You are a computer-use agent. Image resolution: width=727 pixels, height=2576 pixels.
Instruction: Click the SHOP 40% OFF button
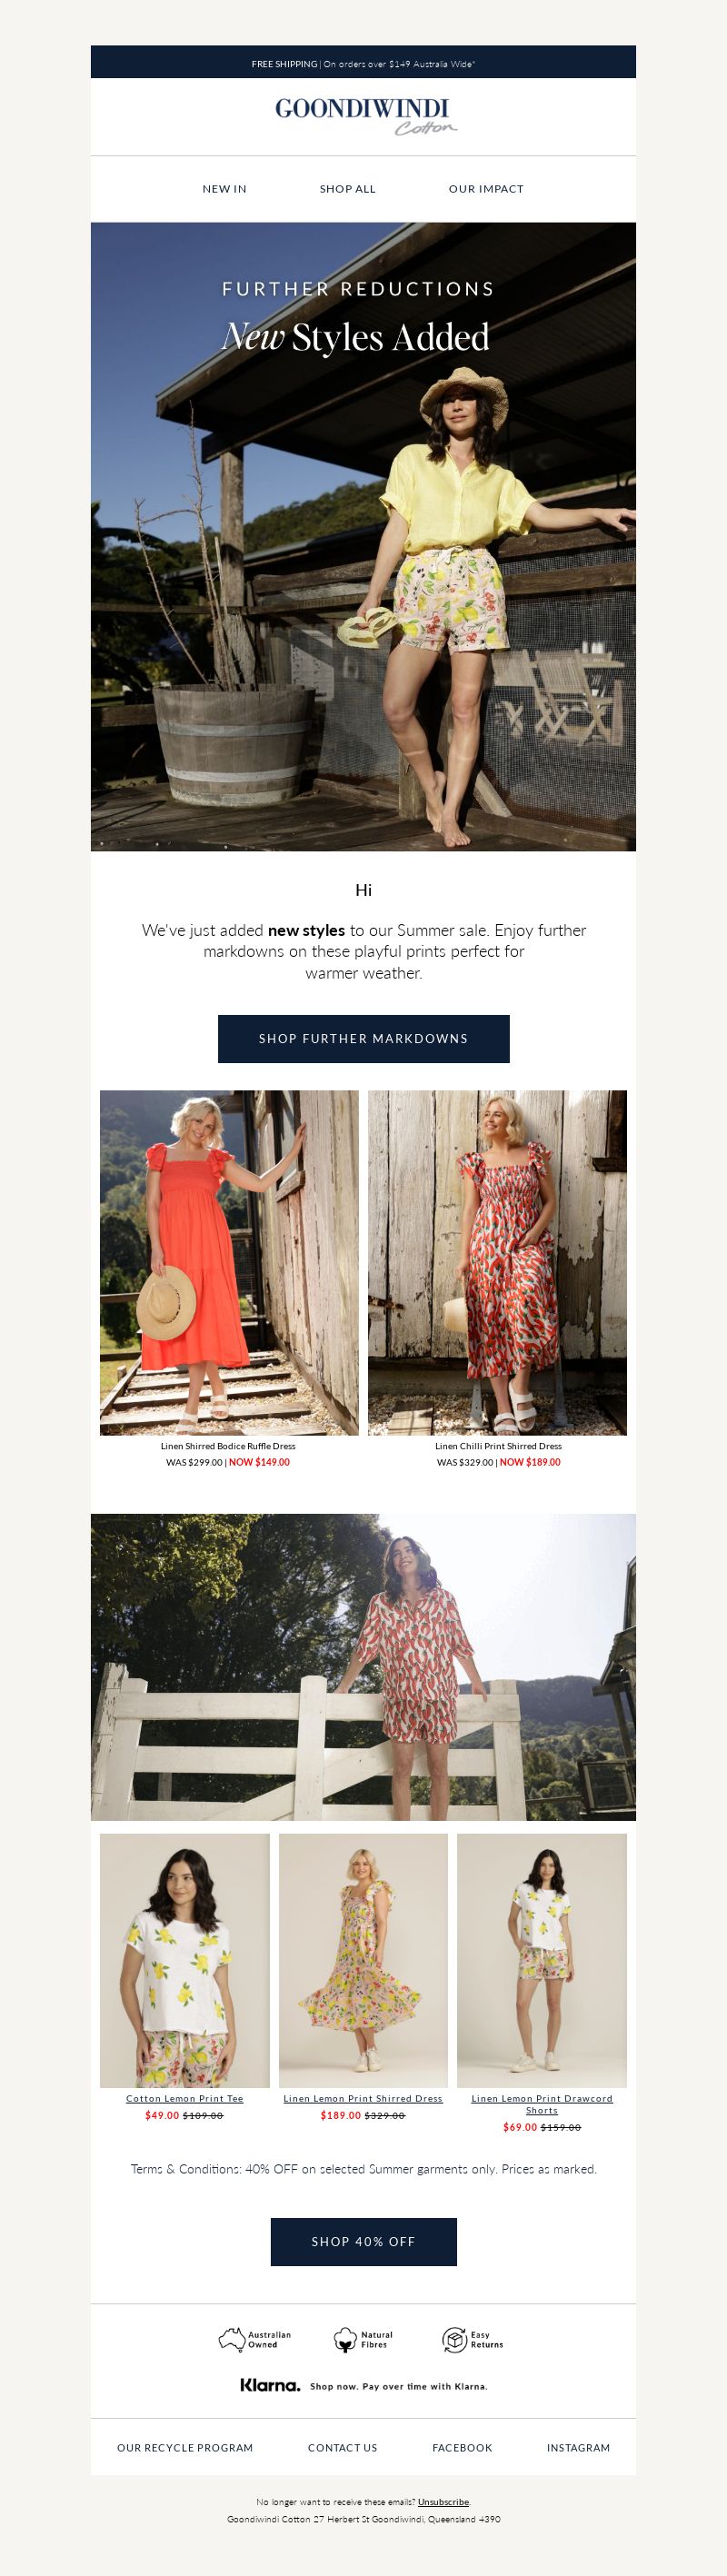[x=363, y=2241]
